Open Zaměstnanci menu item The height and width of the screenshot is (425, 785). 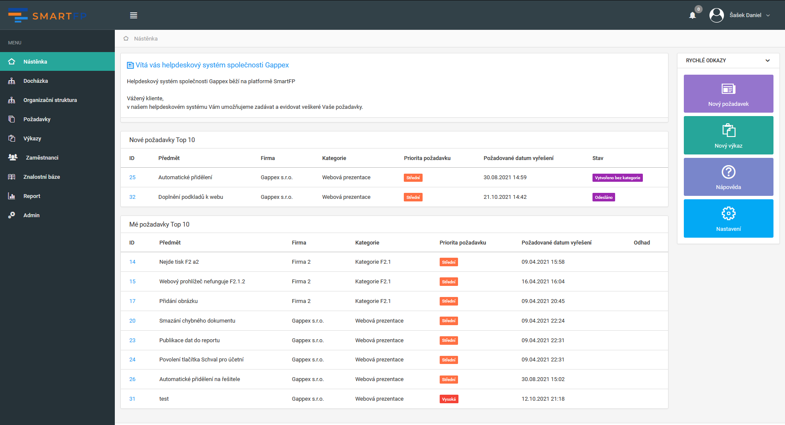(57, 157)
